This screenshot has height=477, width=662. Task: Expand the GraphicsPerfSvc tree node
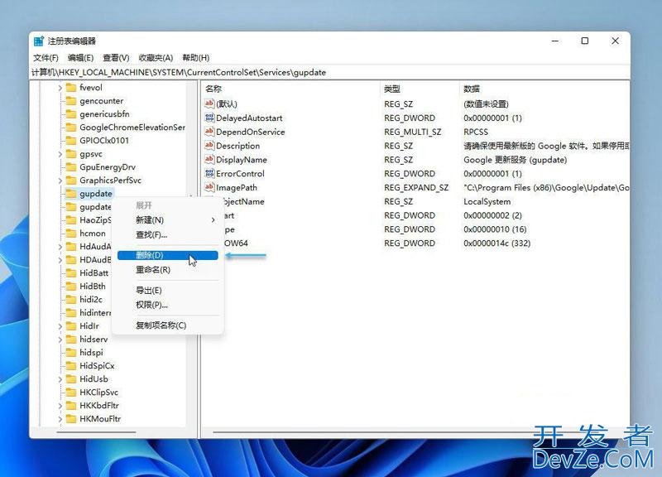coord(60,181)
